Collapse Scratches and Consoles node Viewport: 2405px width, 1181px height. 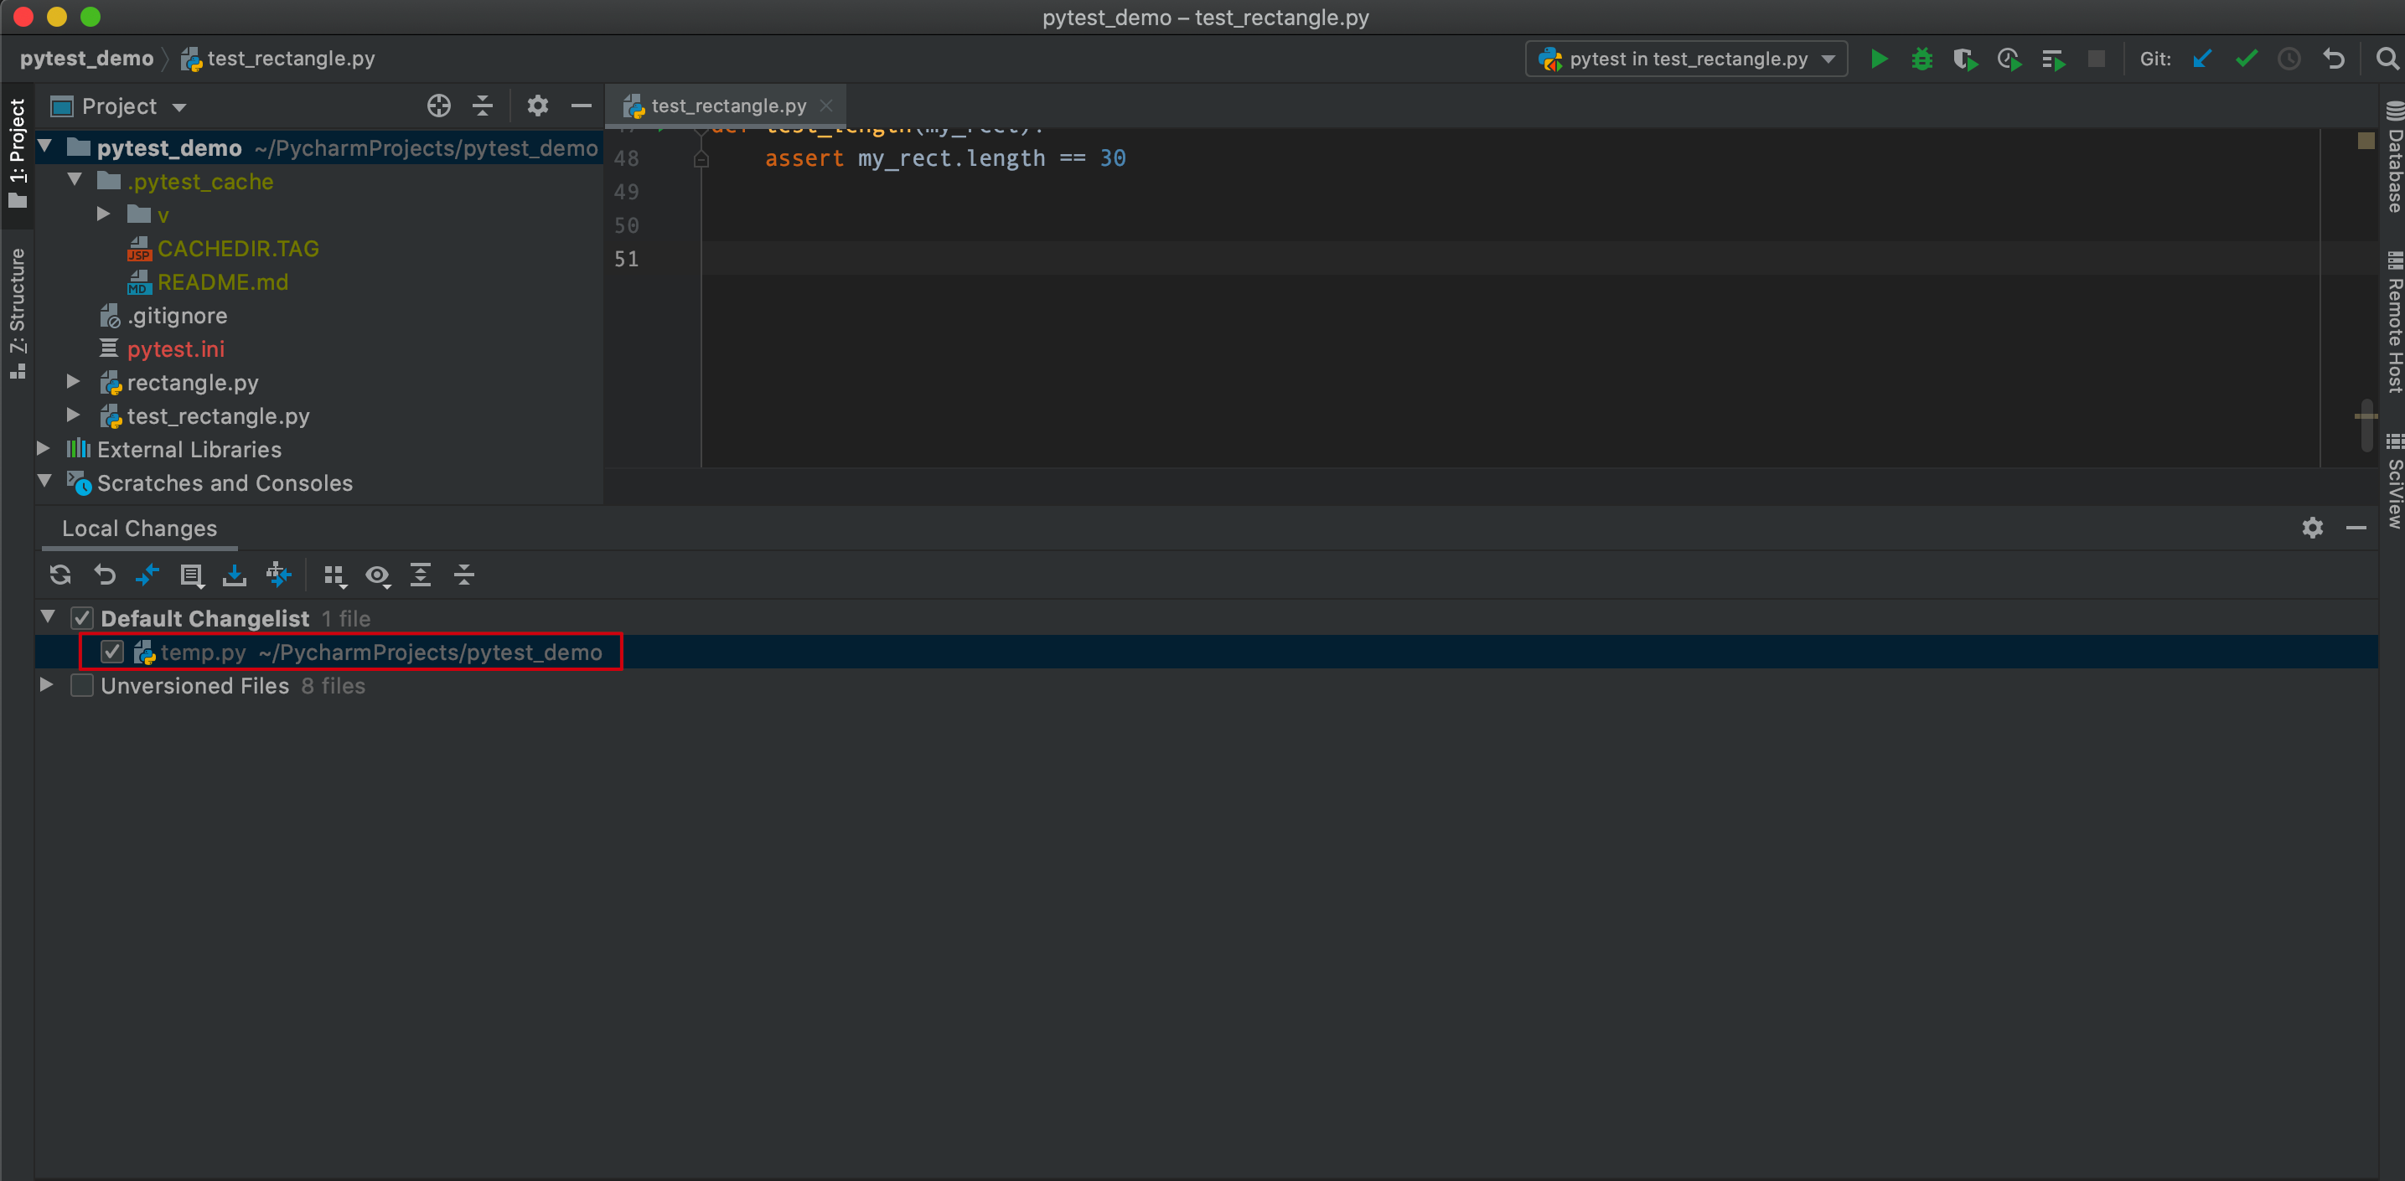(x=44, y=482)
